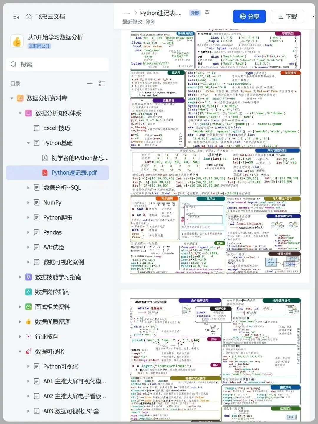The width and height of the screenshot is (318, 424).
Task: Click the 数据技能学习指南 purple icon
Action: pos(29,277)
